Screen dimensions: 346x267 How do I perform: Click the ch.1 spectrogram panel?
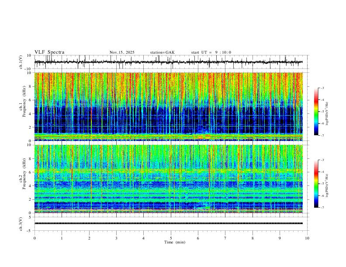tap(169, 106)
